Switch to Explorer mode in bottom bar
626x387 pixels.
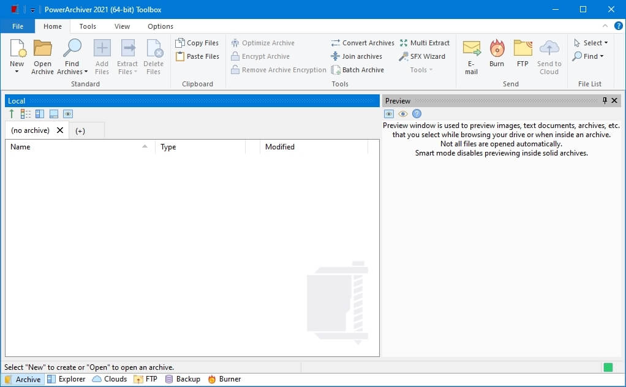pyautogui.click(x=66, y=379)
